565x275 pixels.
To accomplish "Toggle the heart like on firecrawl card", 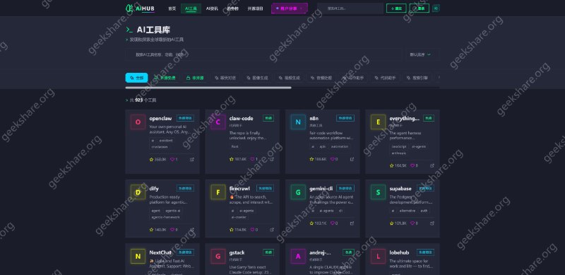I will click(252, 230).
